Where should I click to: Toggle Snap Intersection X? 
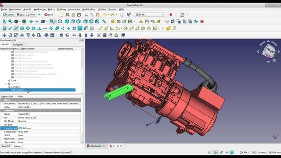[x=33, y=28]
